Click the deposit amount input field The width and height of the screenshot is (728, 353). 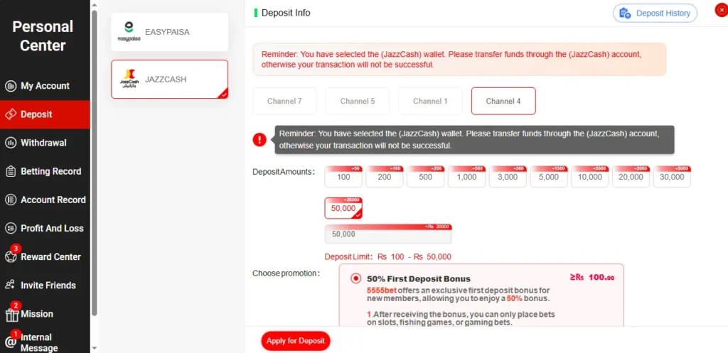click(388, 234)
